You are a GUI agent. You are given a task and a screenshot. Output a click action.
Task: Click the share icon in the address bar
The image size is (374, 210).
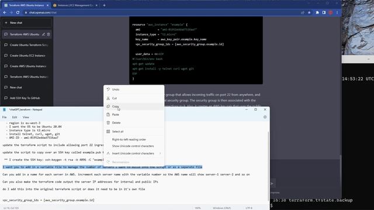pyautogui.click(x=303, y=12)
